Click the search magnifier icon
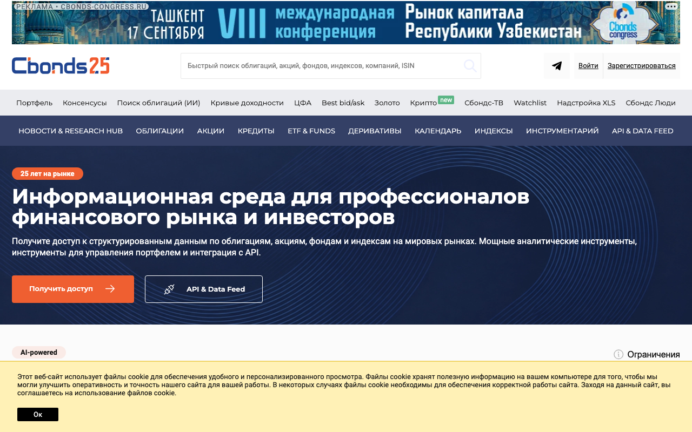692x432 pixels. pos(470,66)
